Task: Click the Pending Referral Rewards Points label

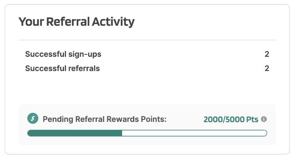Action: 104,119
